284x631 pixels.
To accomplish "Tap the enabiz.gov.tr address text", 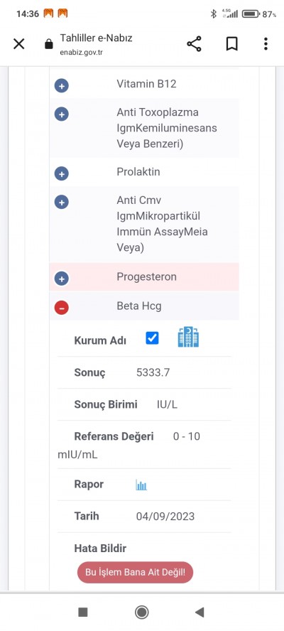I will click(x=81, y=53).
